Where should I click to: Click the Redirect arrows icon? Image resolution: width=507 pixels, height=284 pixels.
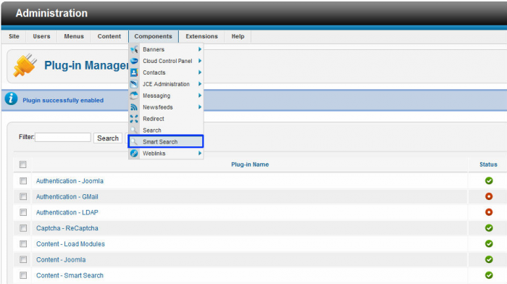[x=134, y=119]
